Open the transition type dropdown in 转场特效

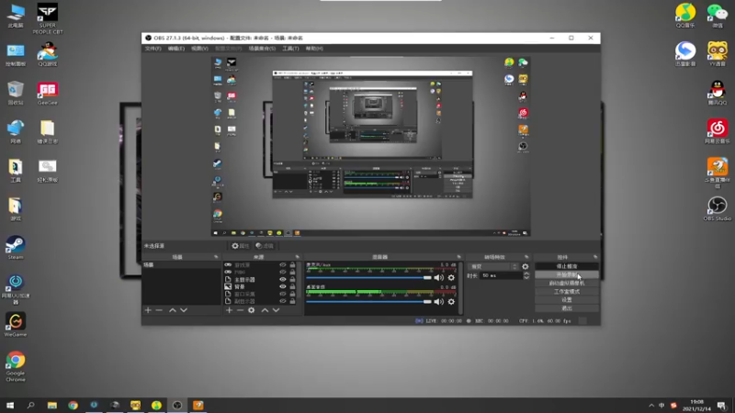tap(493, 266)
